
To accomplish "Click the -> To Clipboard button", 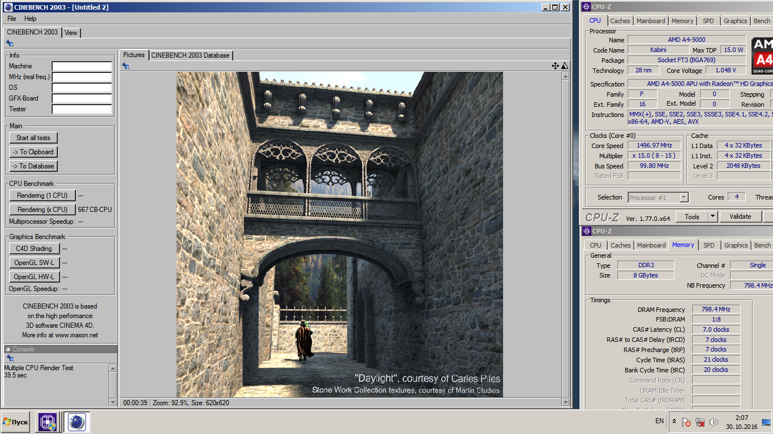I will tap(33, 152).
